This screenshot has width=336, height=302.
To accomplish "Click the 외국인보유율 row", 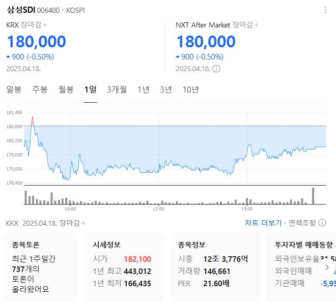I will point(305,259).
